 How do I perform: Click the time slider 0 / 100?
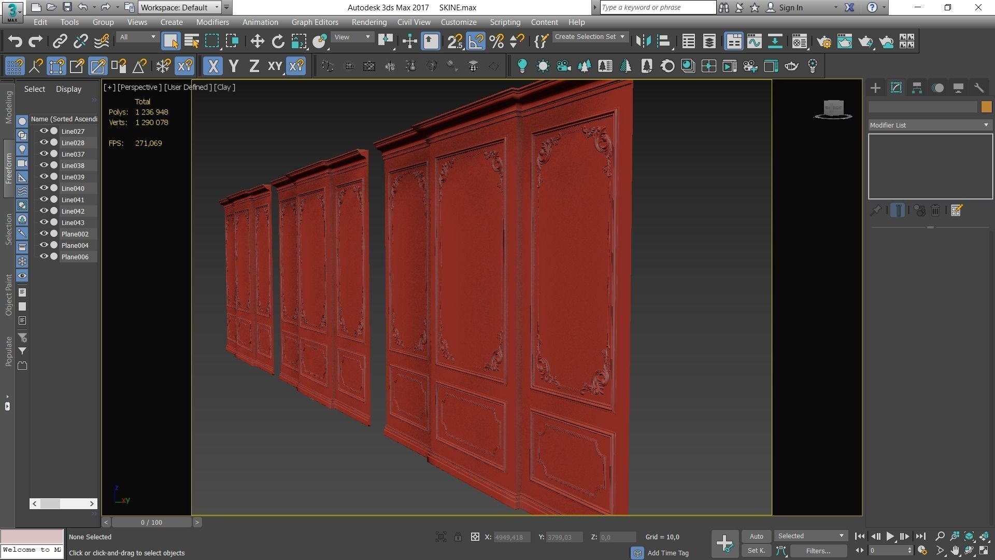tap(151, 522)
